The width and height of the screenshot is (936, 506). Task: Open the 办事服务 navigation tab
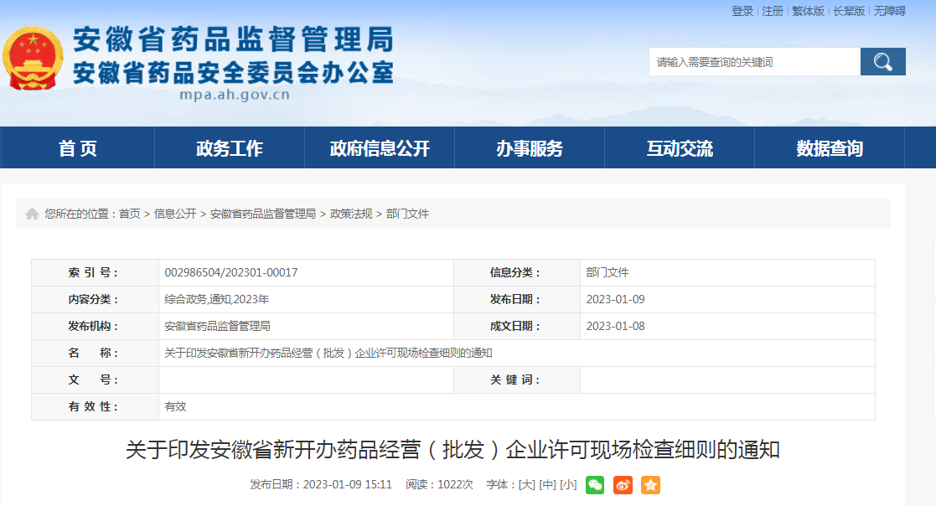530,147
